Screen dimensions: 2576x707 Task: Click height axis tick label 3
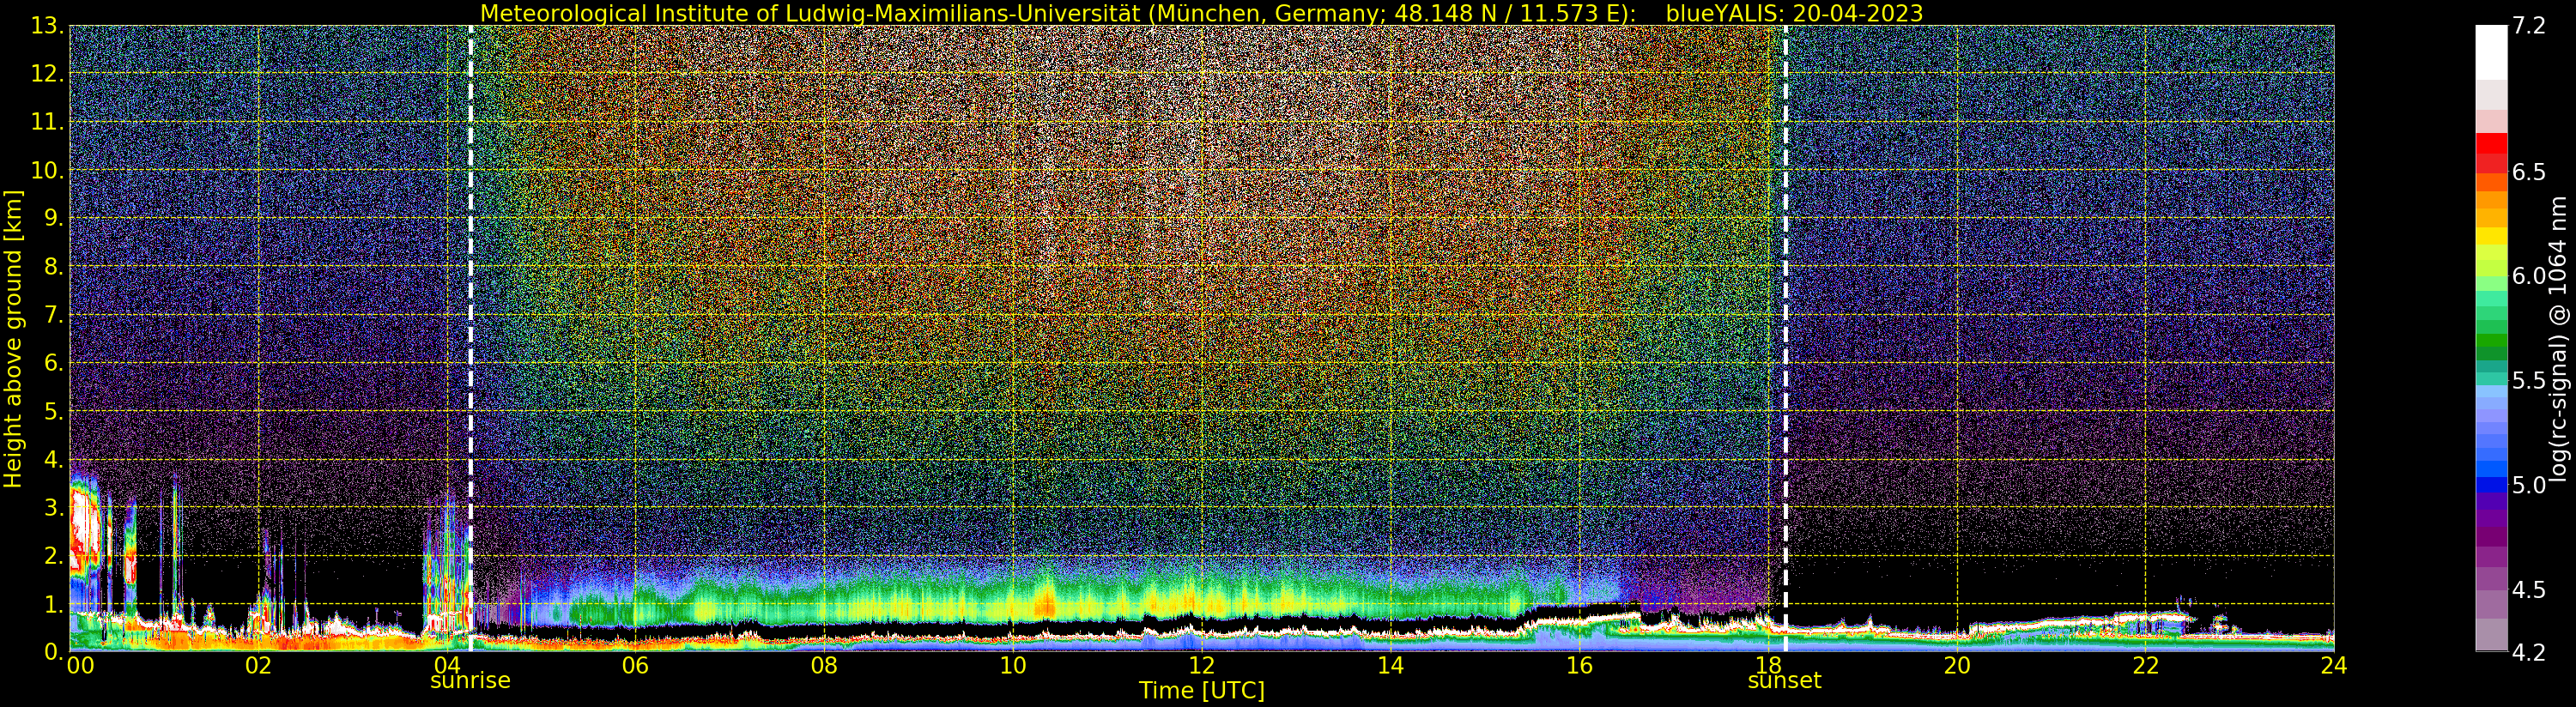point(54,507)
